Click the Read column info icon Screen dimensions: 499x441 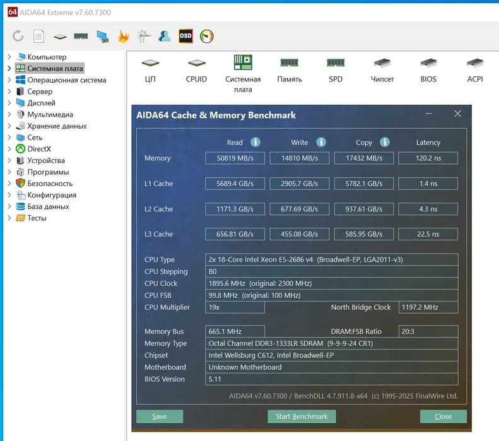point(255,143)
